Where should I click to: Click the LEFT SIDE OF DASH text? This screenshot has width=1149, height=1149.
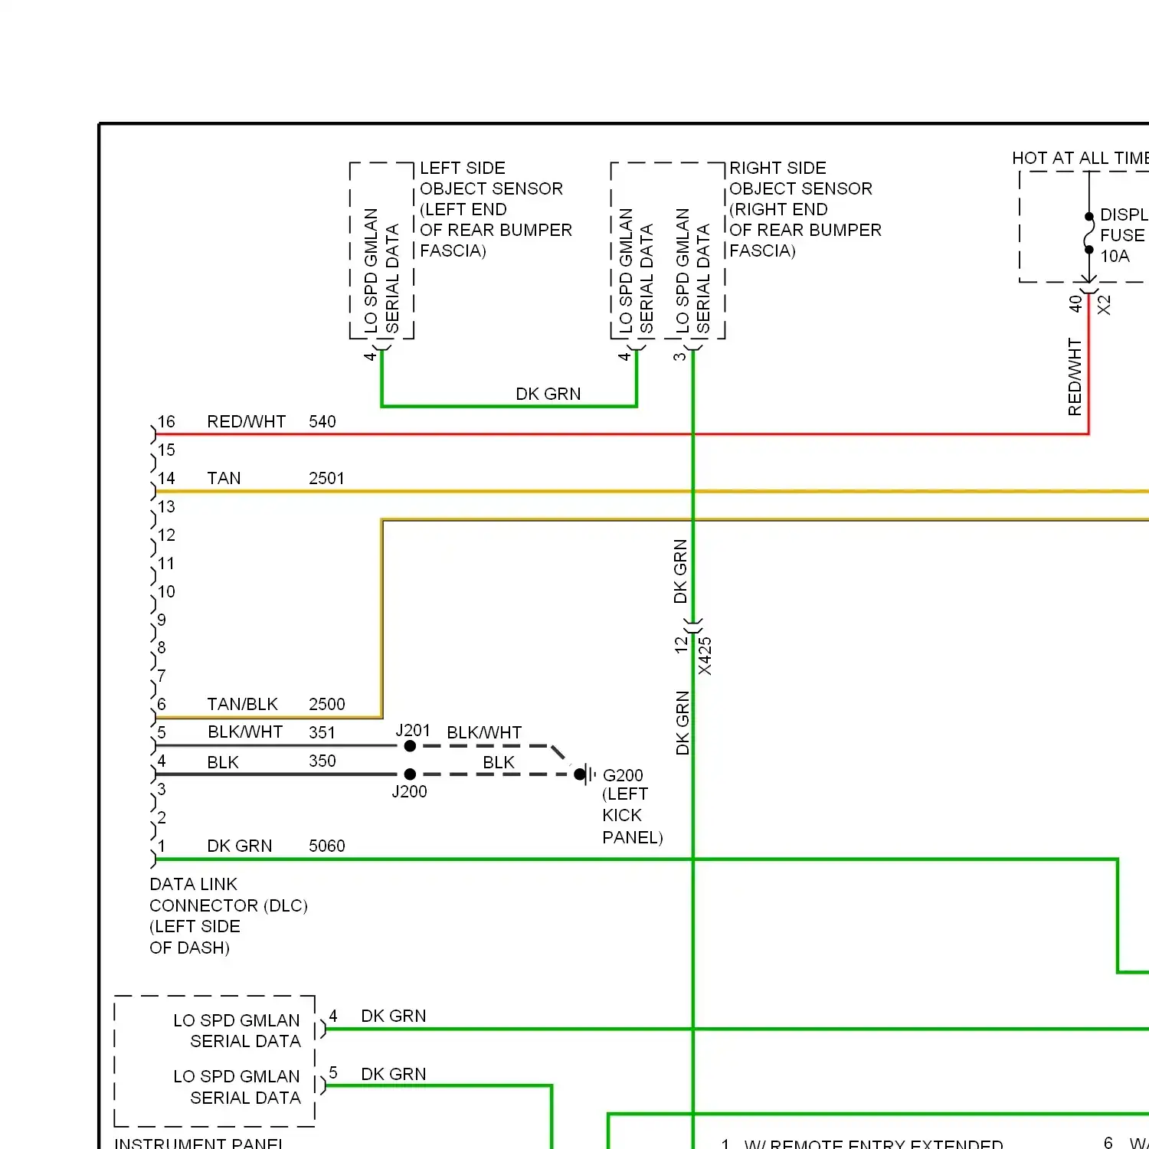[195, 938]
